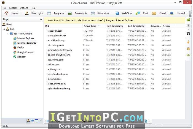This screenshot has width=193, height=129.
Task: Sort by the URL column header
Action: [x=63, y=26]
